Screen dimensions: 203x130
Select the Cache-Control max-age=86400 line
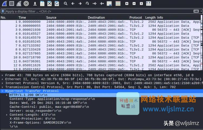(x=49, y=107)
